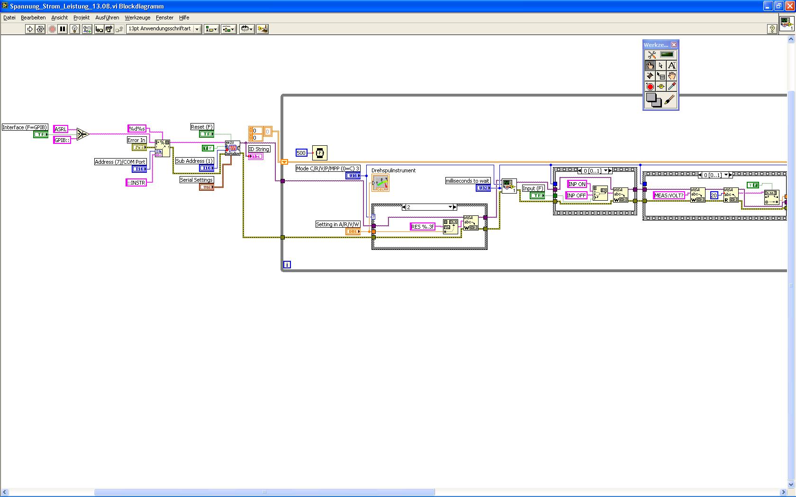Viewport: 796px width, 497px height.
Task: Open the Fenster menu
Action: [165, 18]
